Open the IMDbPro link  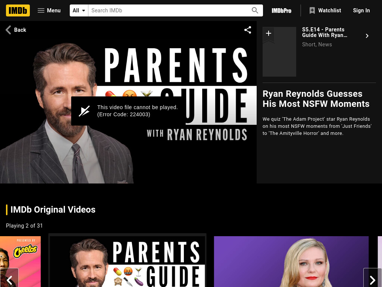281,10
